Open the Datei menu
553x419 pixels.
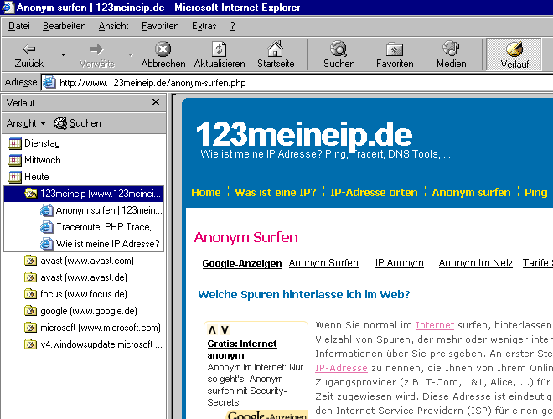19,26
